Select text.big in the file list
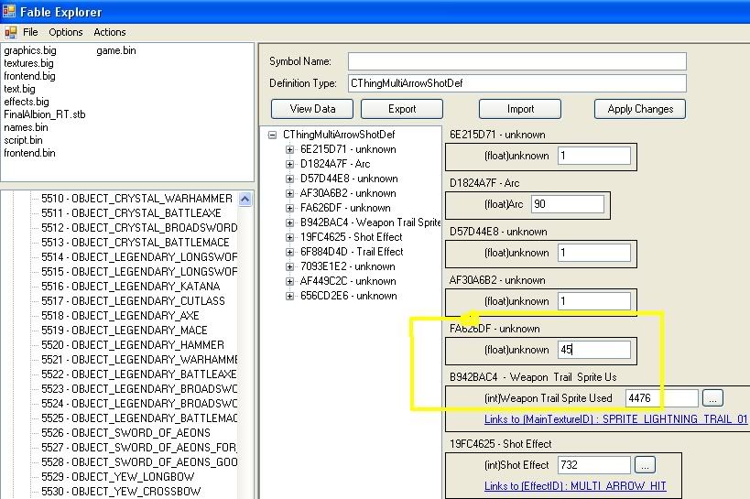The image size is (750, 499). click(19, 89)
